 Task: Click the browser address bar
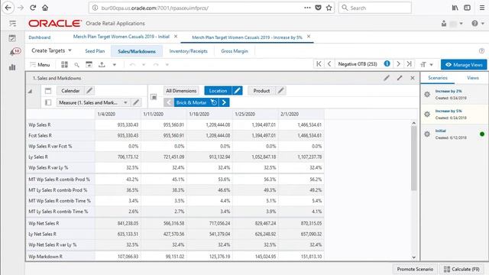[199, 8]
